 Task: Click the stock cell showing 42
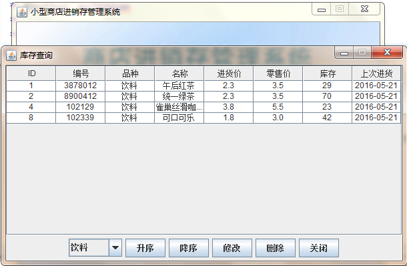tap(328, 118)
